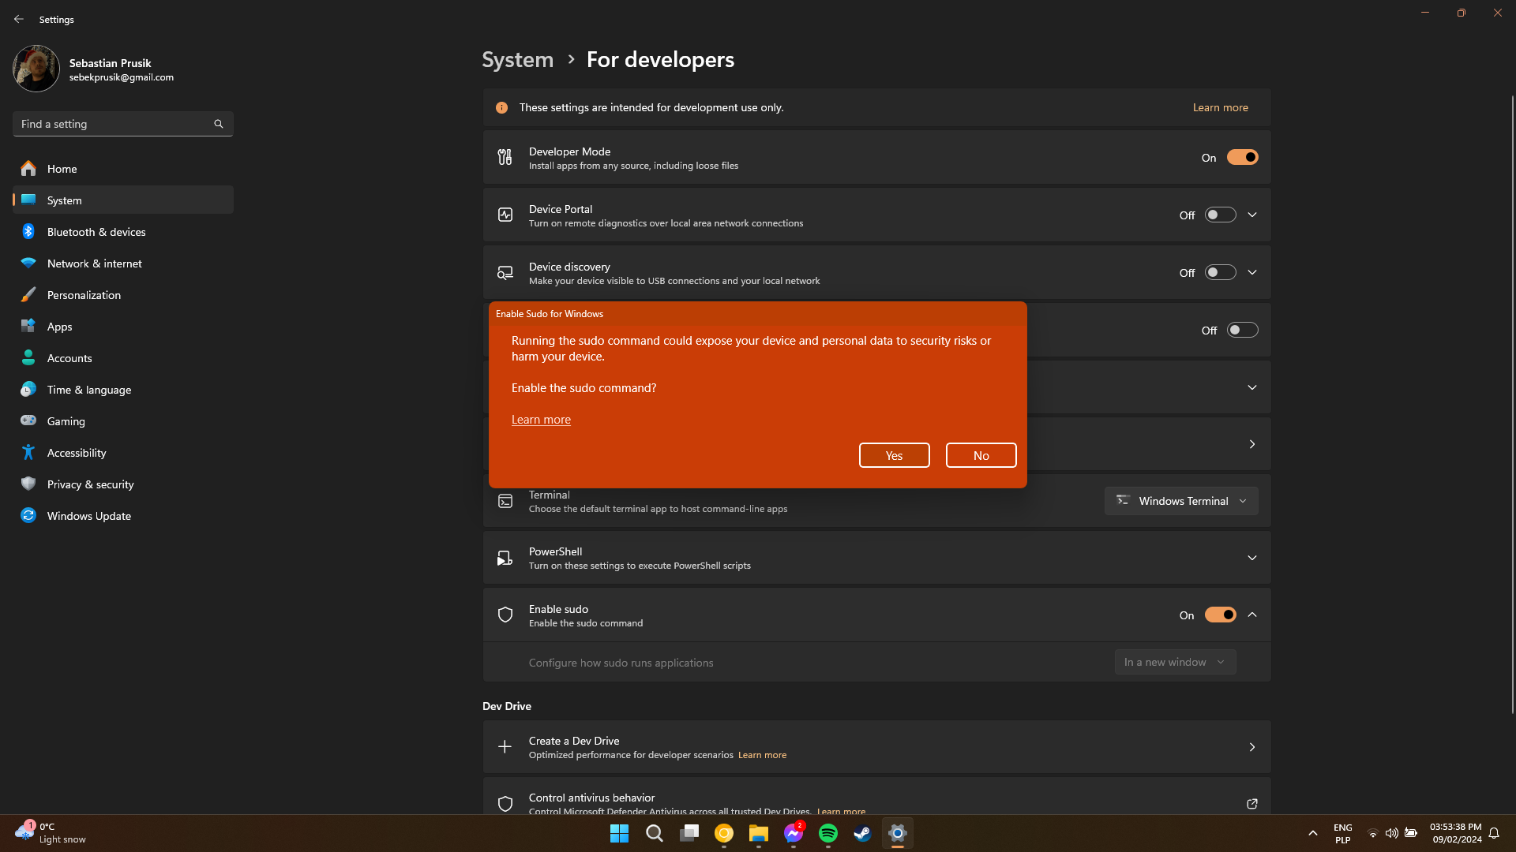Turn on the Device Portal toggle
The width and height of the screenshot is (1516, 852).
click(x=1219, y=214)
